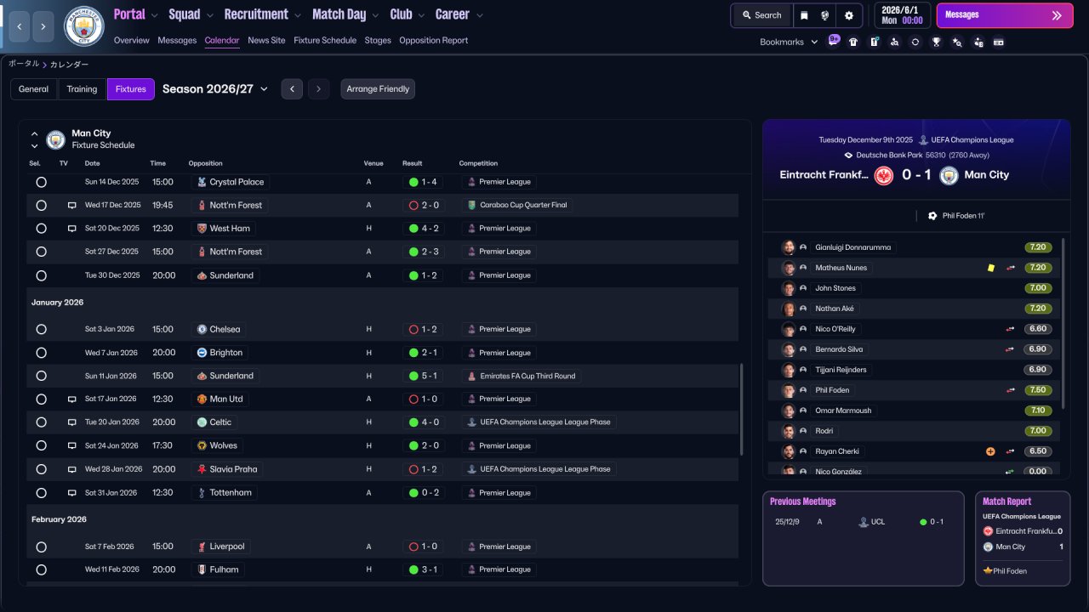Click Matheus Nunes' yellow card icon
Screen dimensions: 1089x612
tap(990, 268)
